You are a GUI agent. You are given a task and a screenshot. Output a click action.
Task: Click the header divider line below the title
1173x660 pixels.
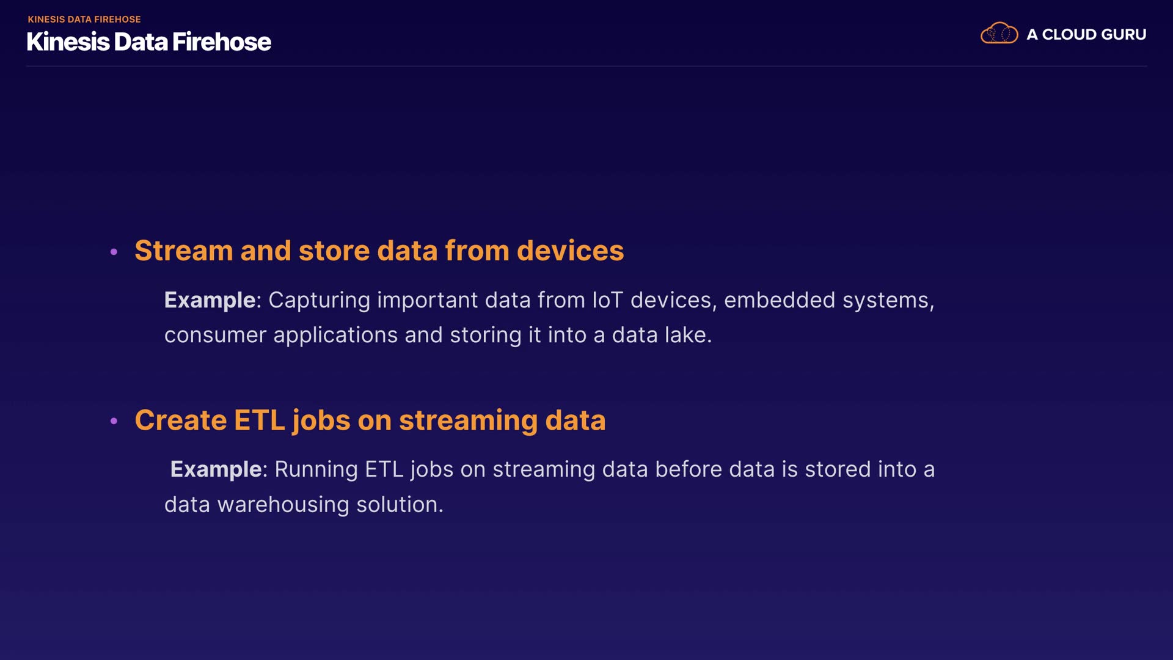click(586, 66)
